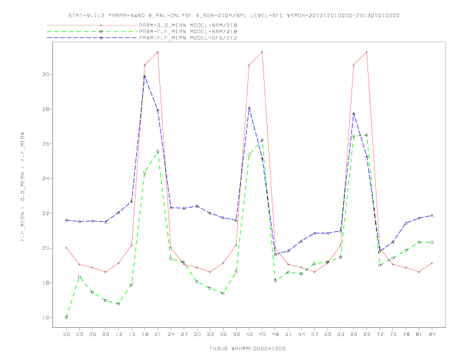Image resolution: width=471 pixels, height=364 pixels.
Task: Click the x-axis tick label 00
Action: [67, 334]
